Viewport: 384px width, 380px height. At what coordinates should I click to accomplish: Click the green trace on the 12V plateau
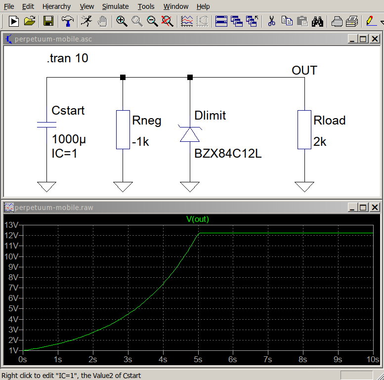(x=287, y=233)
